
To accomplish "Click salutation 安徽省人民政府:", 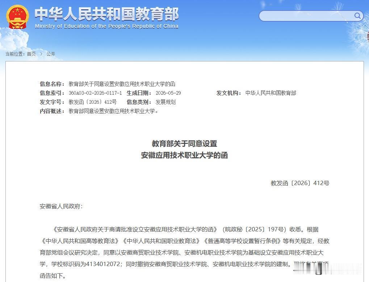I will [x=61, y=206].
